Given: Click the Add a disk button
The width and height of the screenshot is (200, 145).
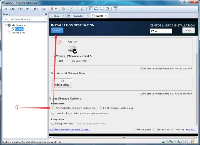Looking at the screenshot, I should click(62, 83).
